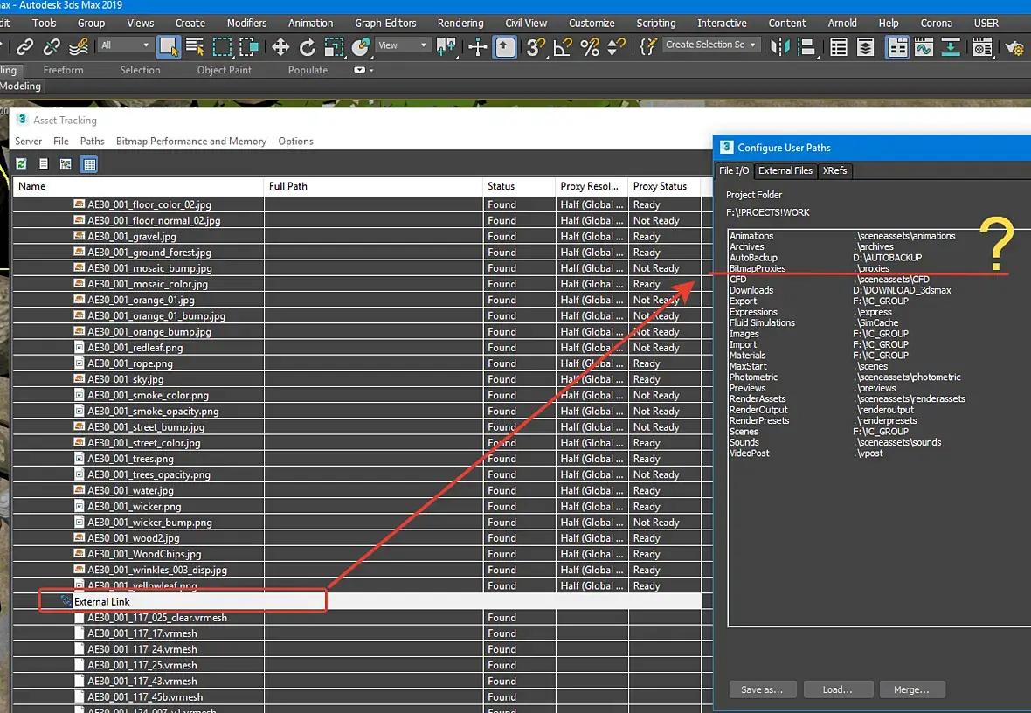Switch to the External Files tab

(785, 170)
